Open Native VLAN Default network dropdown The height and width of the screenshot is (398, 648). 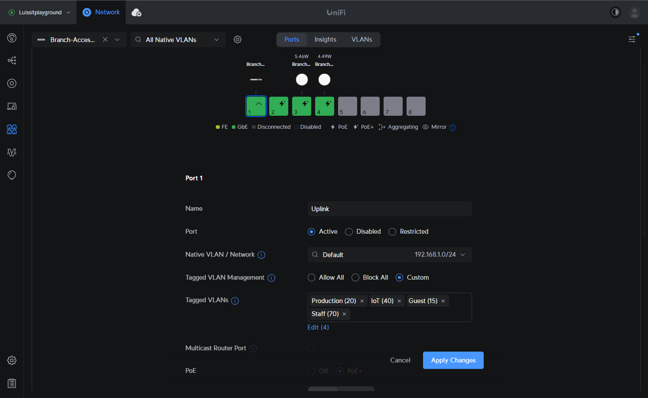(390, 255)
